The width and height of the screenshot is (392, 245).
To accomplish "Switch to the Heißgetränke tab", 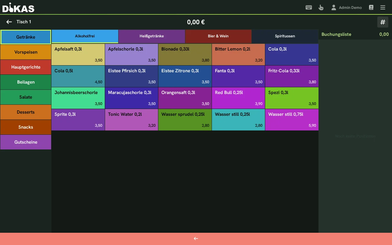I will 152,36.
